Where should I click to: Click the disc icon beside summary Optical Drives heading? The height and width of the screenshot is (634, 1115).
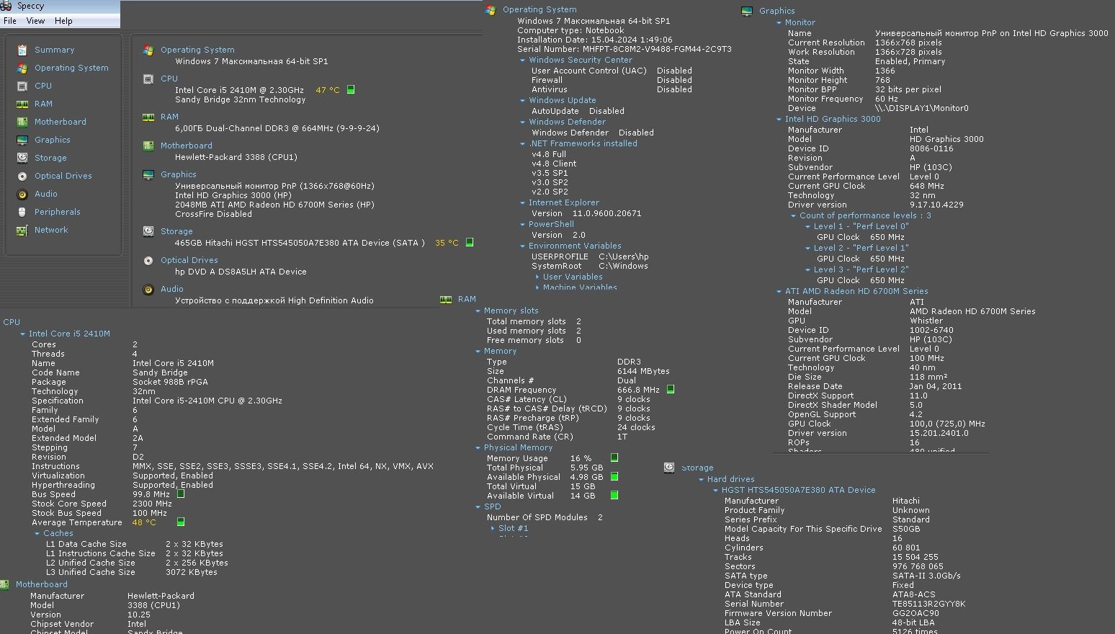click(148, 260)
